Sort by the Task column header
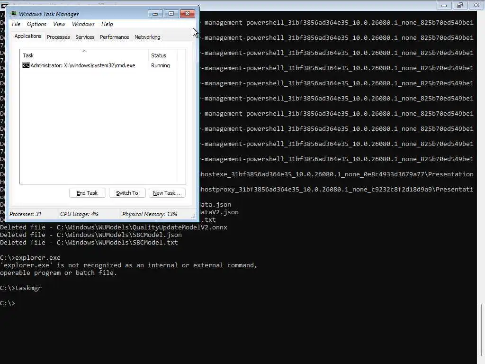The image size is (485, 364). [x=84, y=55]
